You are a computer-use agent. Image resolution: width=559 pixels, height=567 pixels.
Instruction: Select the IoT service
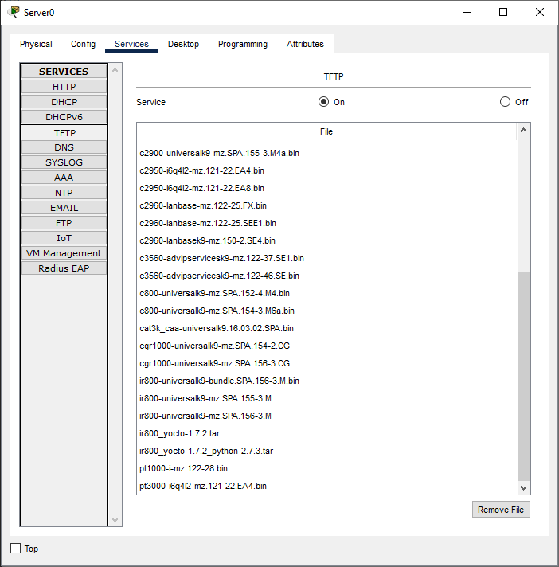click(x=64, y=238)
